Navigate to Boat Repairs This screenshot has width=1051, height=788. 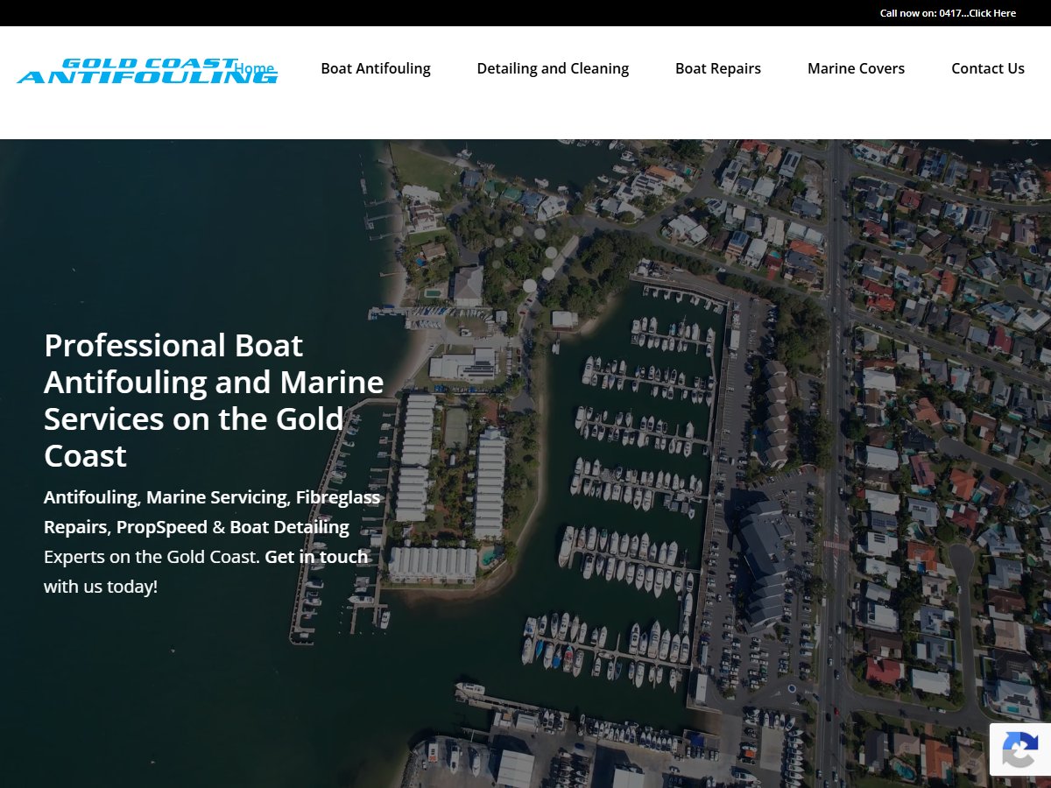pos(718,68)
